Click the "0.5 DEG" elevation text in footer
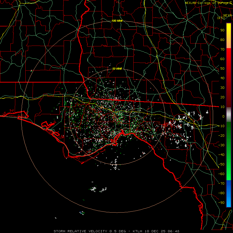Screen dimensions: 233x233 118,231
